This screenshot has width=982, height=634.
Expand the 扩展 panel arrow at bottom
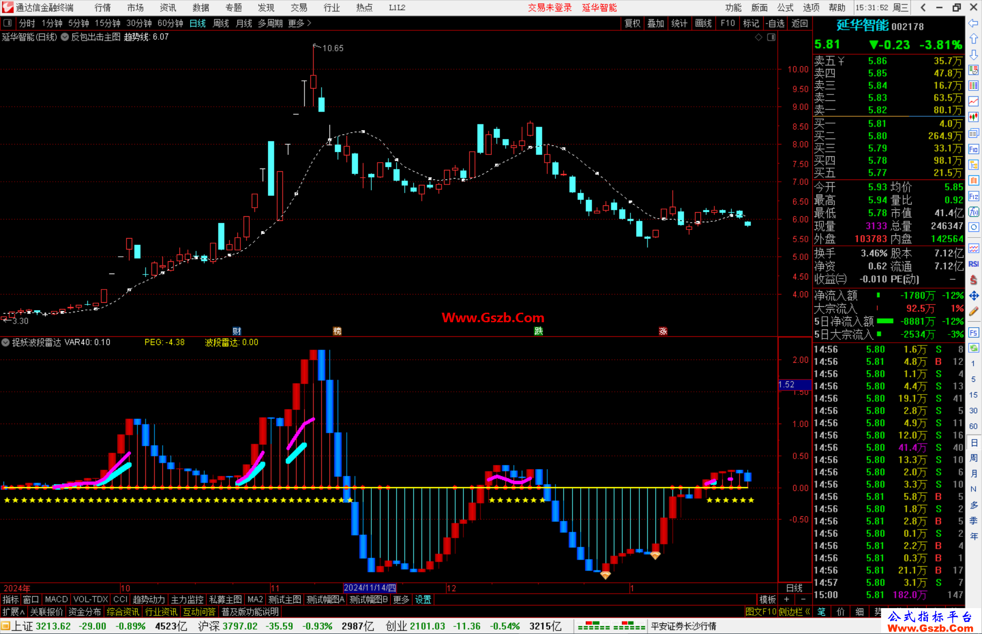coord(14,612)
